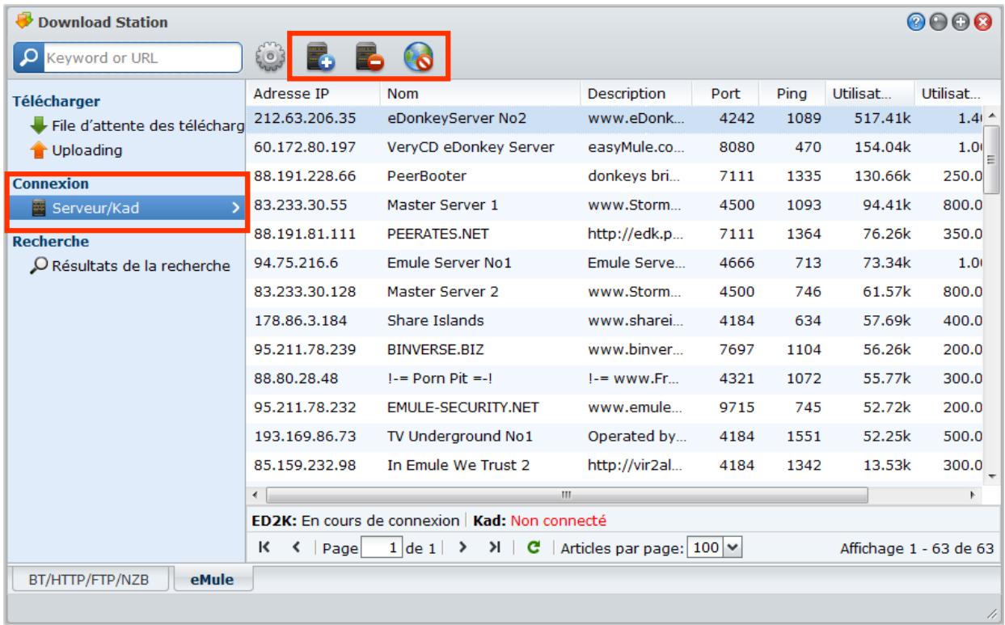The width and height of the screenshot is (1005, 625).
Task: Select the Emule Server No1 row
Action: (614, 263)
